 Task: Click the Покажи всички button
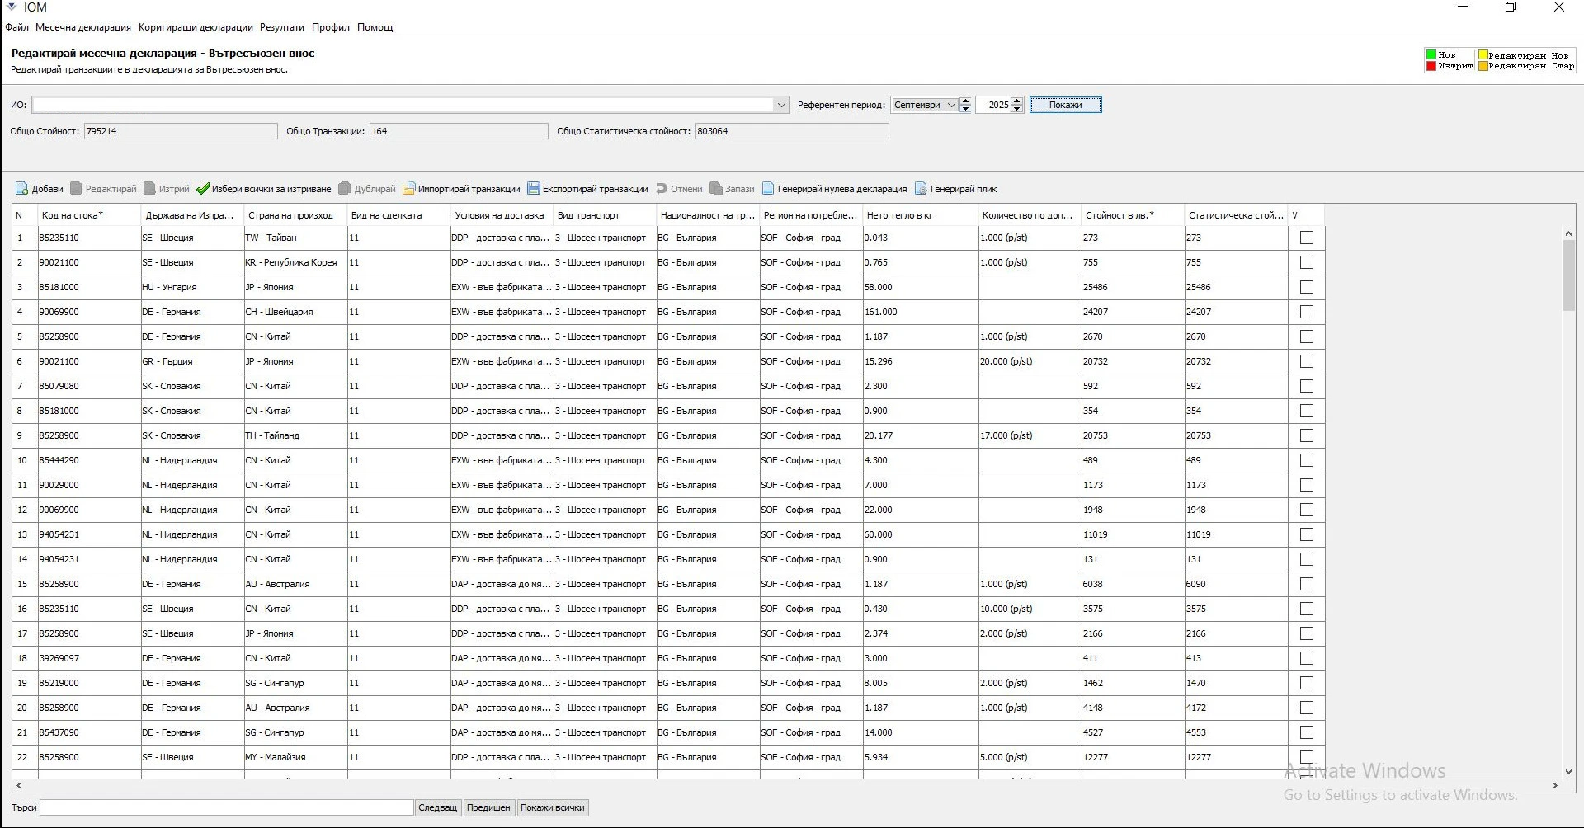click(x=552, y=807)
